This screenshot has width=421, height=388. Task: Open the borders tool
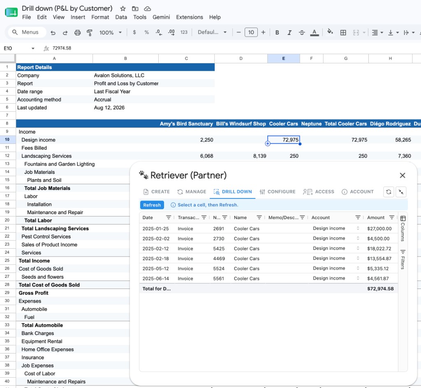[x=343, y=32]
